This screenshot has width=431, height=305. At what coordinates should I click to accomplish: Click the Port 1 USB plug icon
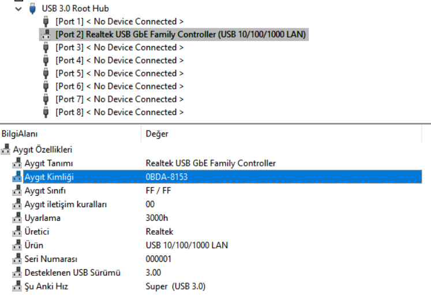point(46,22)
